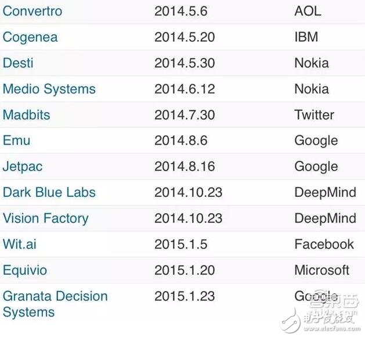Open the Convertro company link
Screen dimensions: 365x338
[x=32, y=11]
